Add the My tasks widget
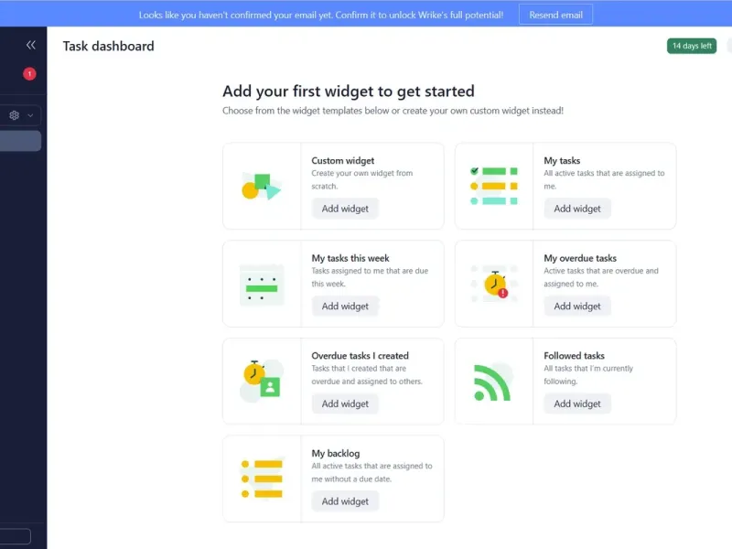This screenshot has height=549, width=732. click(x=577, y=209)
